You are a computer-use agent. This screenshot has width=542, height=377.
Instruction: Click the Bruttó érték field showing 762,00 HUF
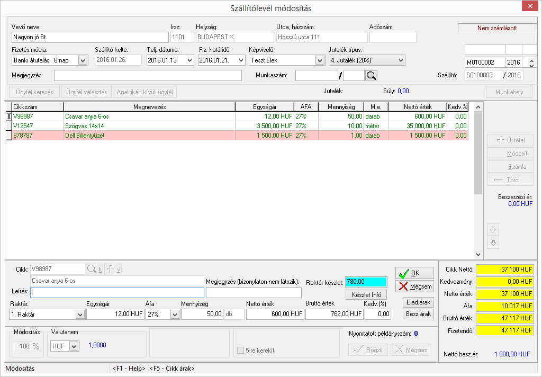[335, 314]
